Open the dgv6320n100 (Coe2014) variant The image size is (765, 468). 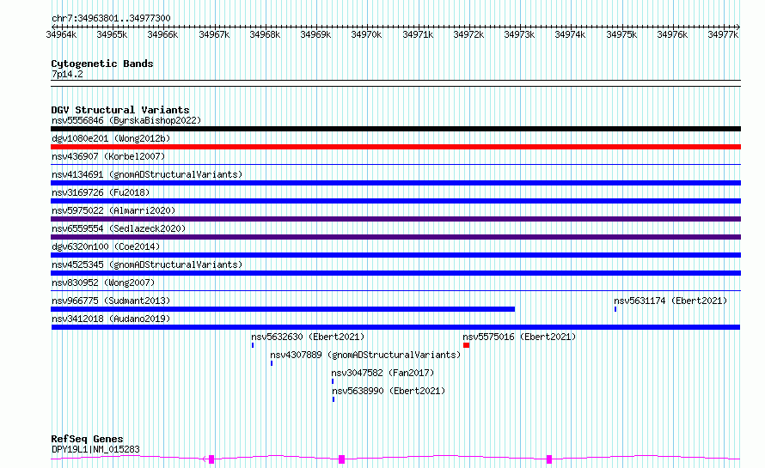pos(106,246)
